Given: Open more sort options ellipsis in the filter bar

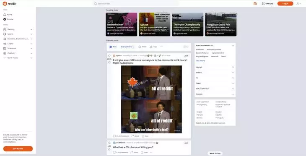Looking at the screenshot, I should [x=161, y=47].
